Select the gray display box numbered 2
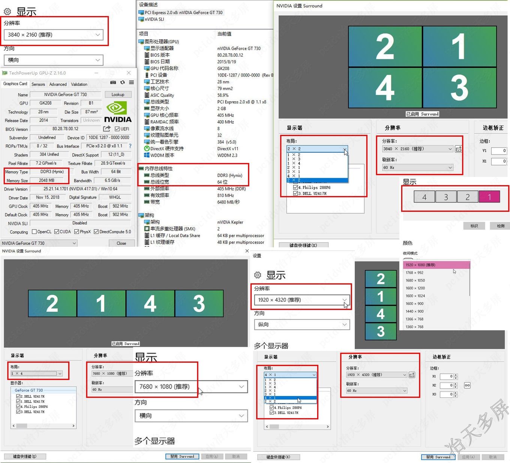 pyautogui.click(x=468, y=196)
